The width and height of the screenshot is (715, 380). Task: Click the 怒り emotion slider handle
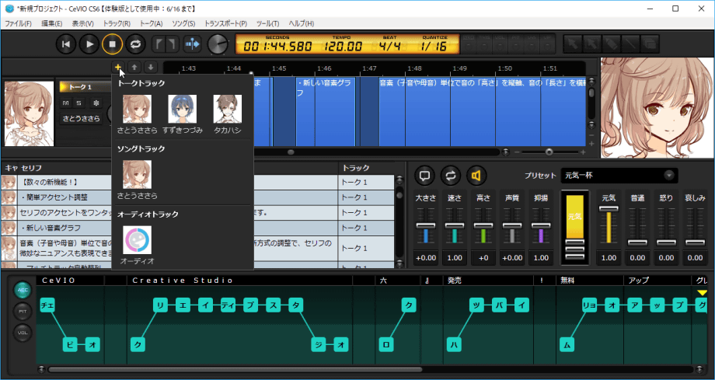coord(666,242)
